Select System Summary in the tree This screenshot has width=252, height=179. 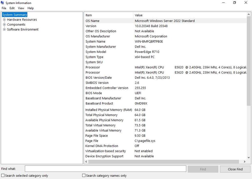(x=15, y=15)
